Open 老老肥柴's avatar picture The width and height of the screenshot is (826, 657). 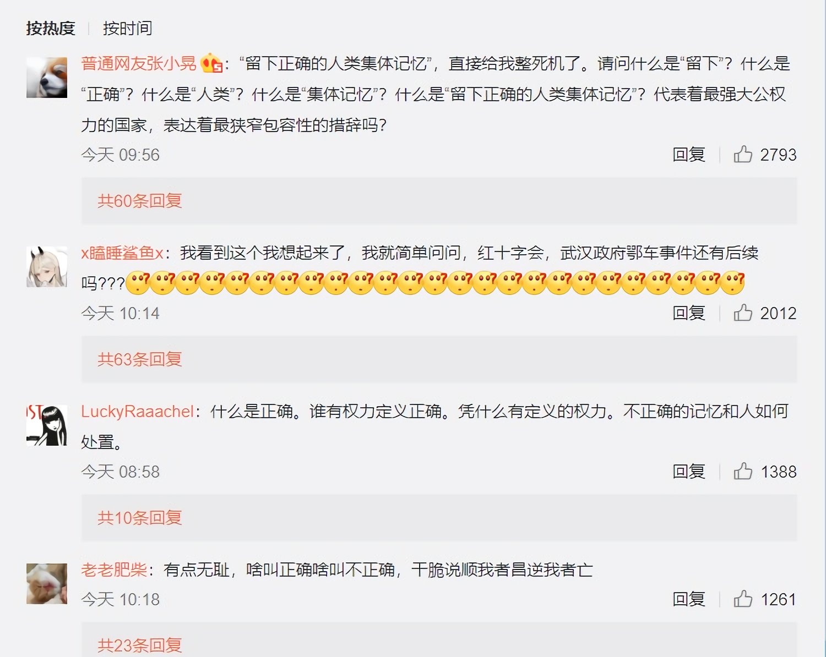[47, 584]
